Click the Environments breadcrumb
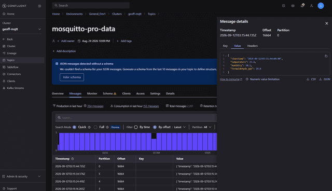The image size is (332, 191). 74,14
